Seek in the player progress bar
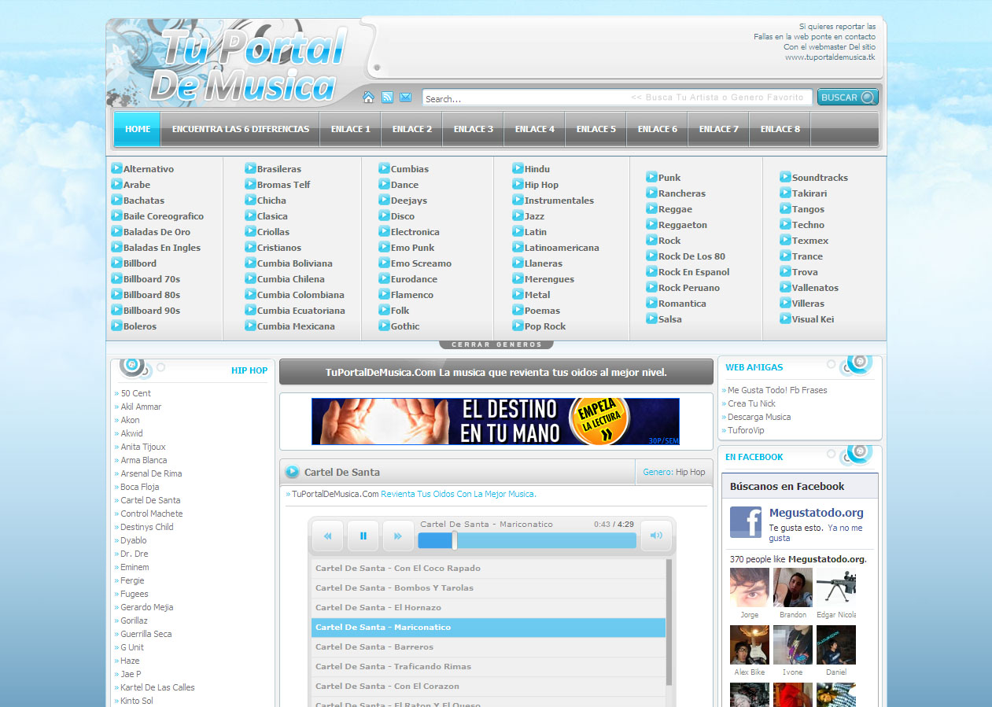The image size is (992, 707). click(x=527, y=540)
